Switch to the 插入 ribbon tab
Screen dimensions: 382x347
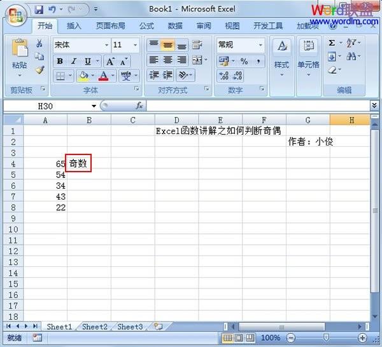(74, 26)
